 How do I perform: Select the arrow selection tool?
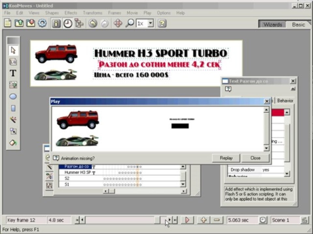pos(13,50)
